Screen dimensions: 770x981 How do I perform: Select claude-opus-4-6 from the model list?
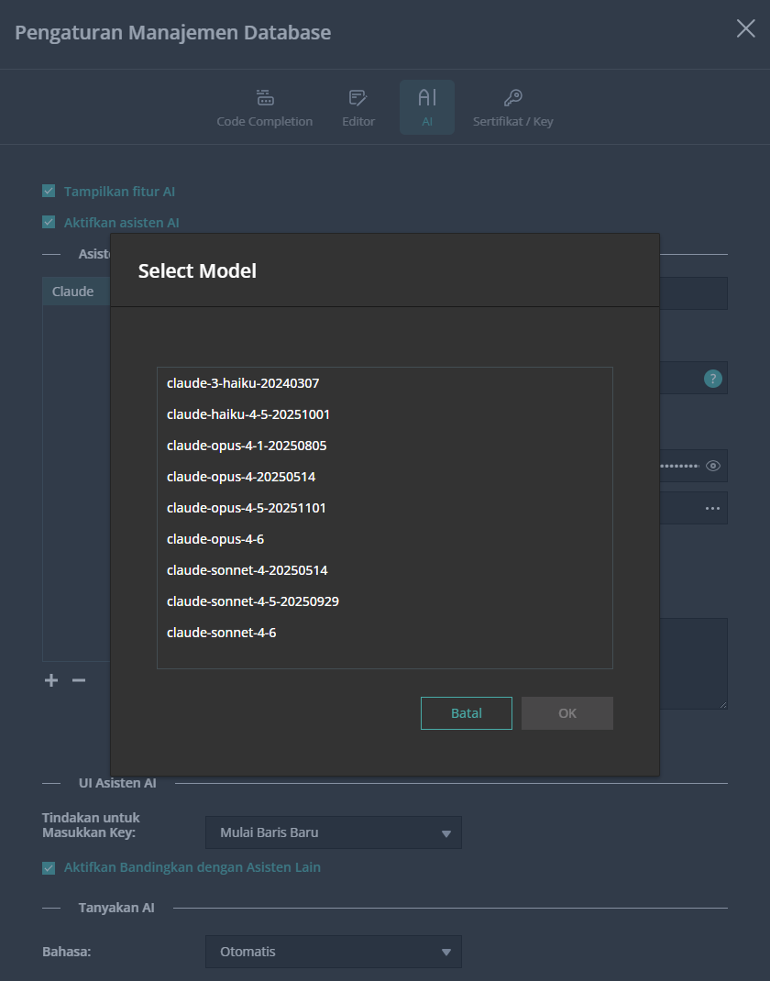pos(218,538)
